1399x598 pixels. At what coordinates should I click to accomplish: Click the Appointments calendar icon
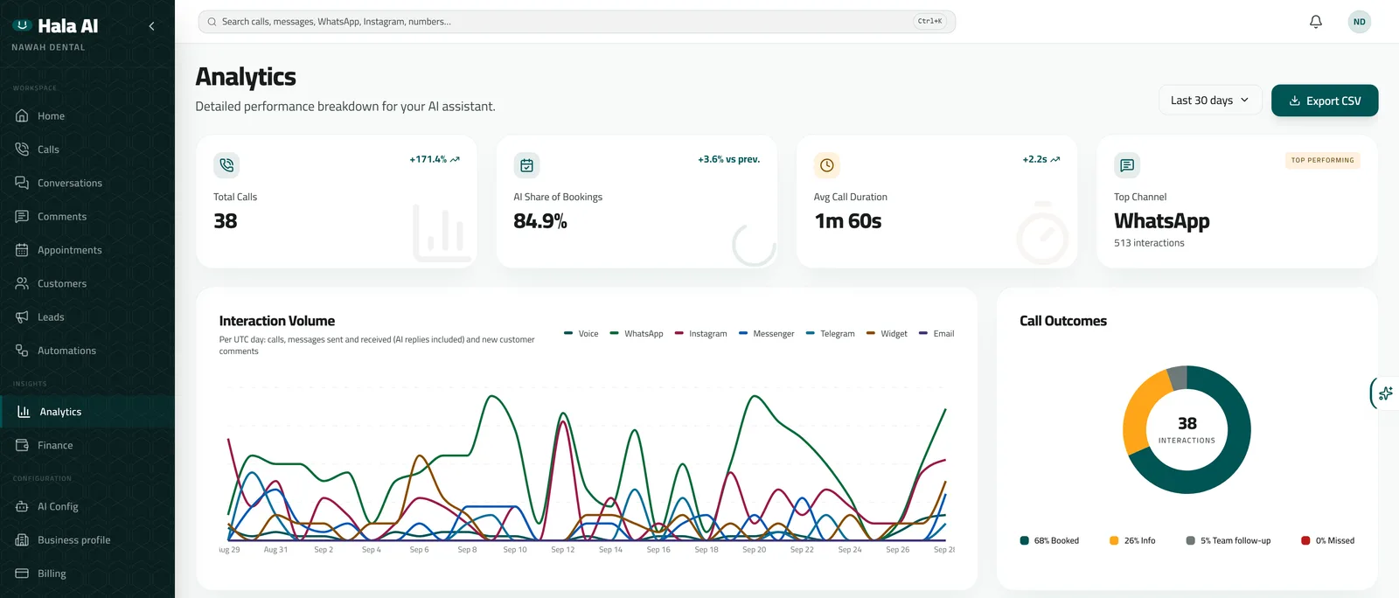pyautogui.click(x=22, y=250)
